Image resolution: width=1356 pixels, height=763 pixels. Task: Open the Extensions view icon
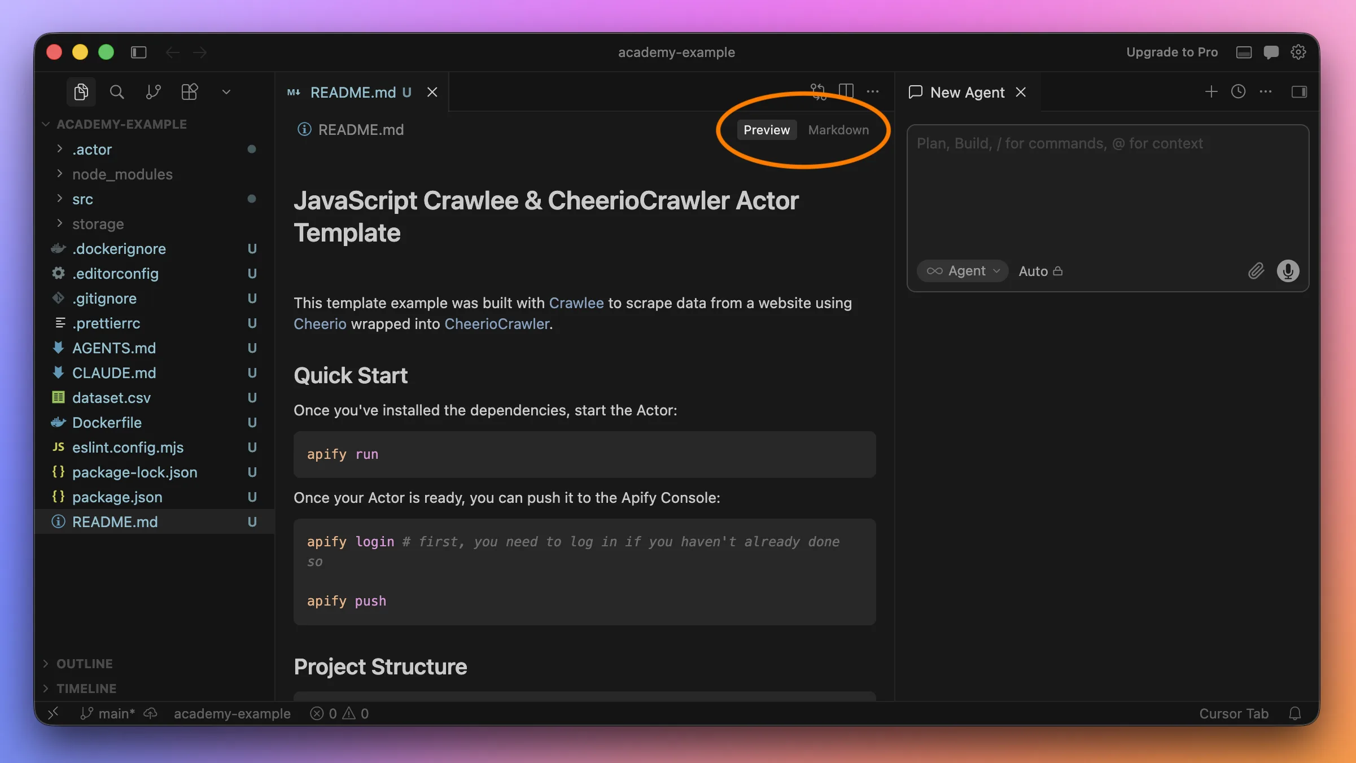click(x=190, y=92)
